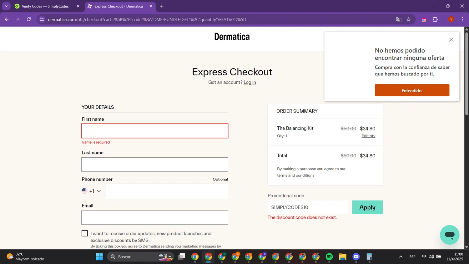Close the Verify Codes SimplyCodes tab
Screen dimensions: 469x264
coord(78,6)
